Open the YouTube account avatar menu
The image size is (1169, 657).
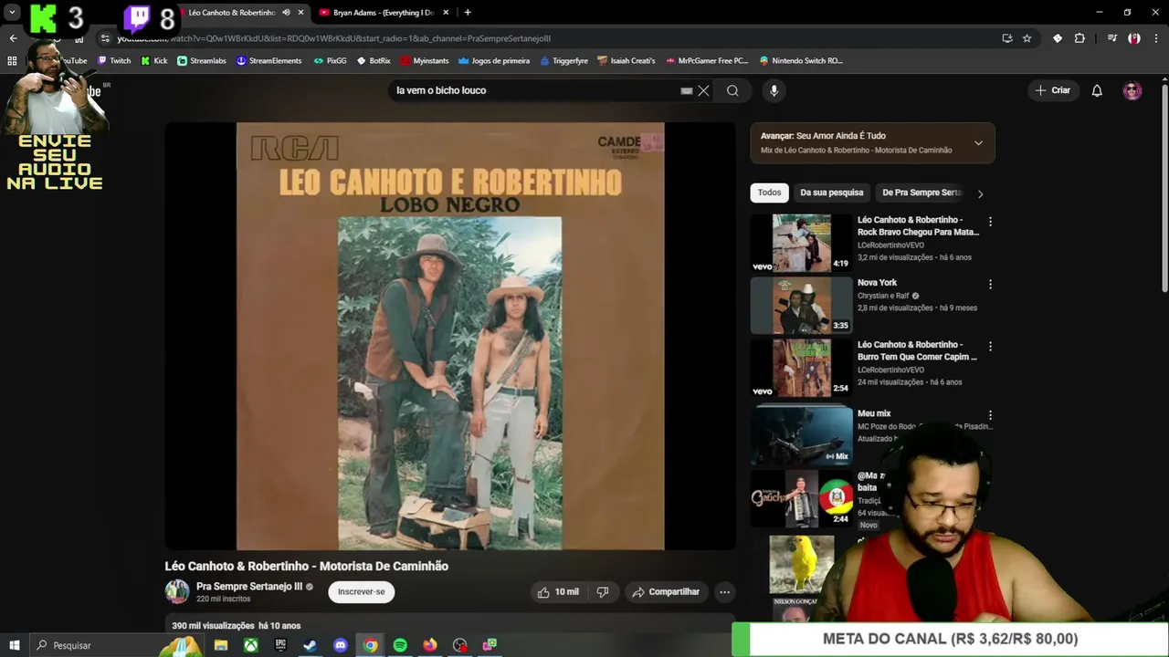click(x=1132, y=90)
